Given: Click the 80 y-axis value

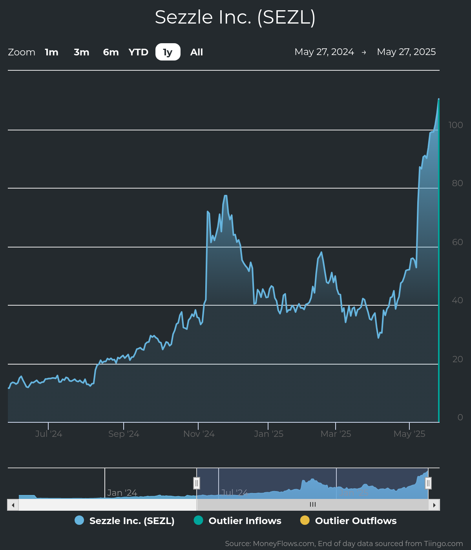Looking at the screenshot, I should 457,183.
